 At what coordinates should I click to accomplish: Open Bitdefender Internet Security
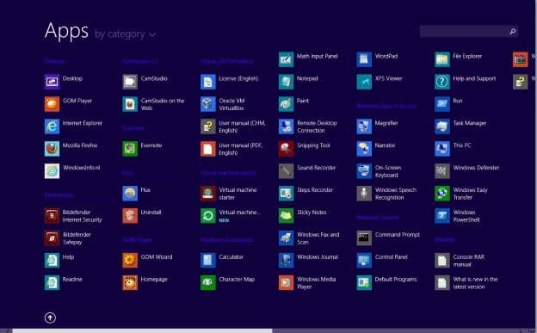click(74, 216)
